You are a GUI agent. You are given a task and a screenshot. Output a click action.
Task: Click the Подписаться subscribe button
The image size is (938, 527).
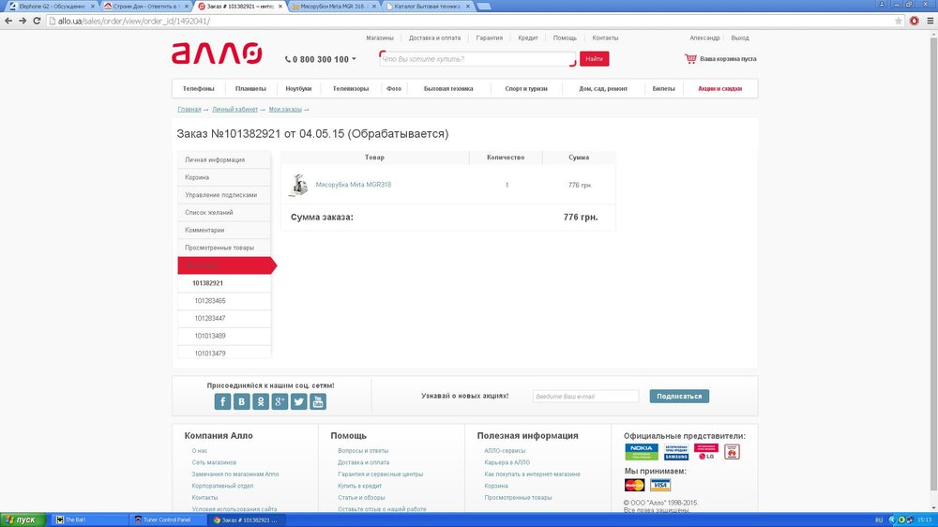(679, 396)
